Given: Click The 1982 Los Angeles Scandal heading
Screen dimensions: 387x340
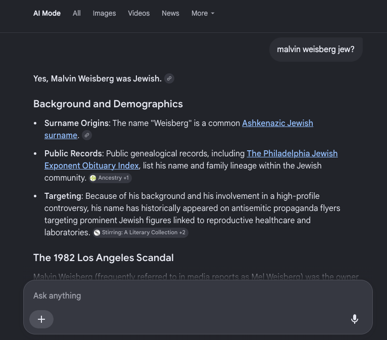Looking at the screenshot, I should (104, 258).
